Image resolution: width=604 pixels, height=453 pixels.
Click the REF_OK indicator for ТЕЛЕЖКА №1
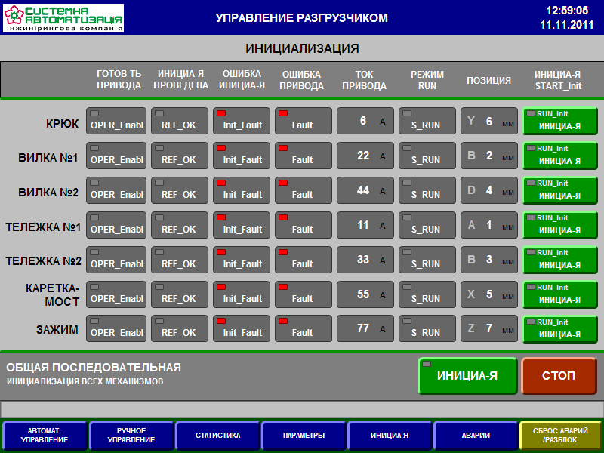pyautogui.click(x=179, y=225)
